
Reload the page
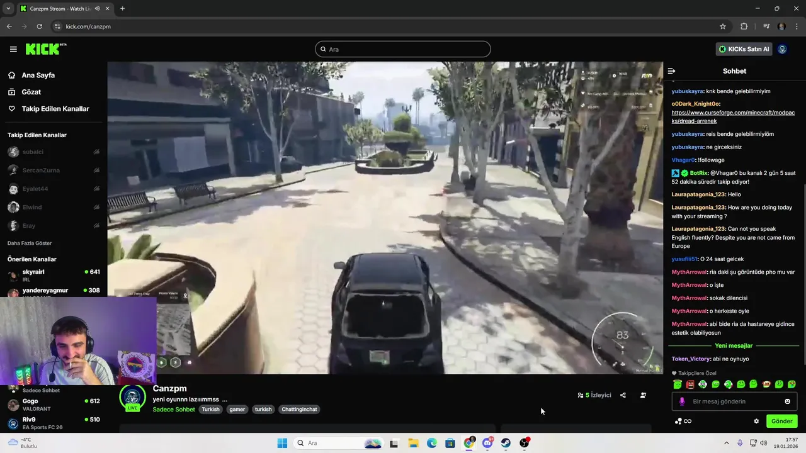39,26
